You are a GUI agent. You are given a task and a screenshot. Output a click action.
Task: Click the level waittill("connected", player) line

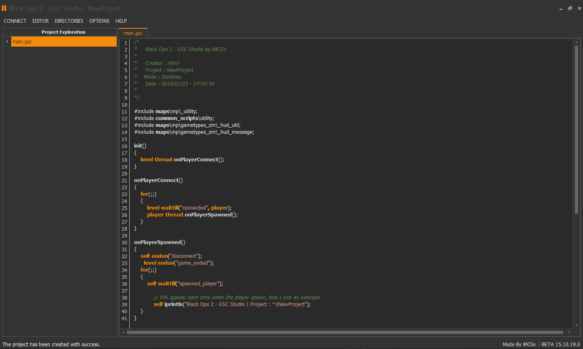point(189,208)
